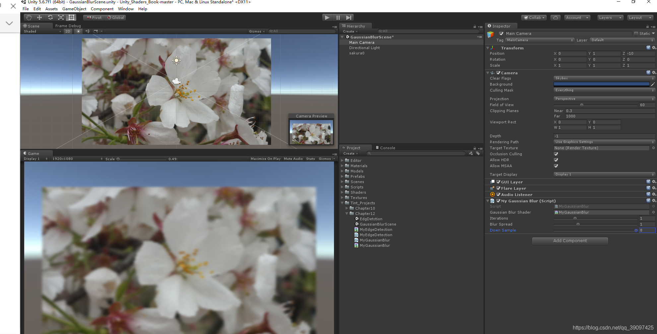This screenshot has width=657, height=334.
Task: Open Camera component gear settings
Action: (x=654, y=73)
